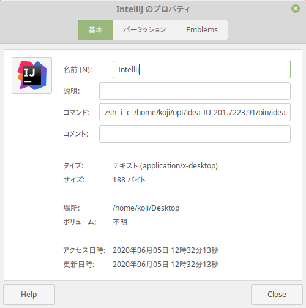Click the アクセス日時 timestamp value

pyautogui.click(x=165, y=250)
